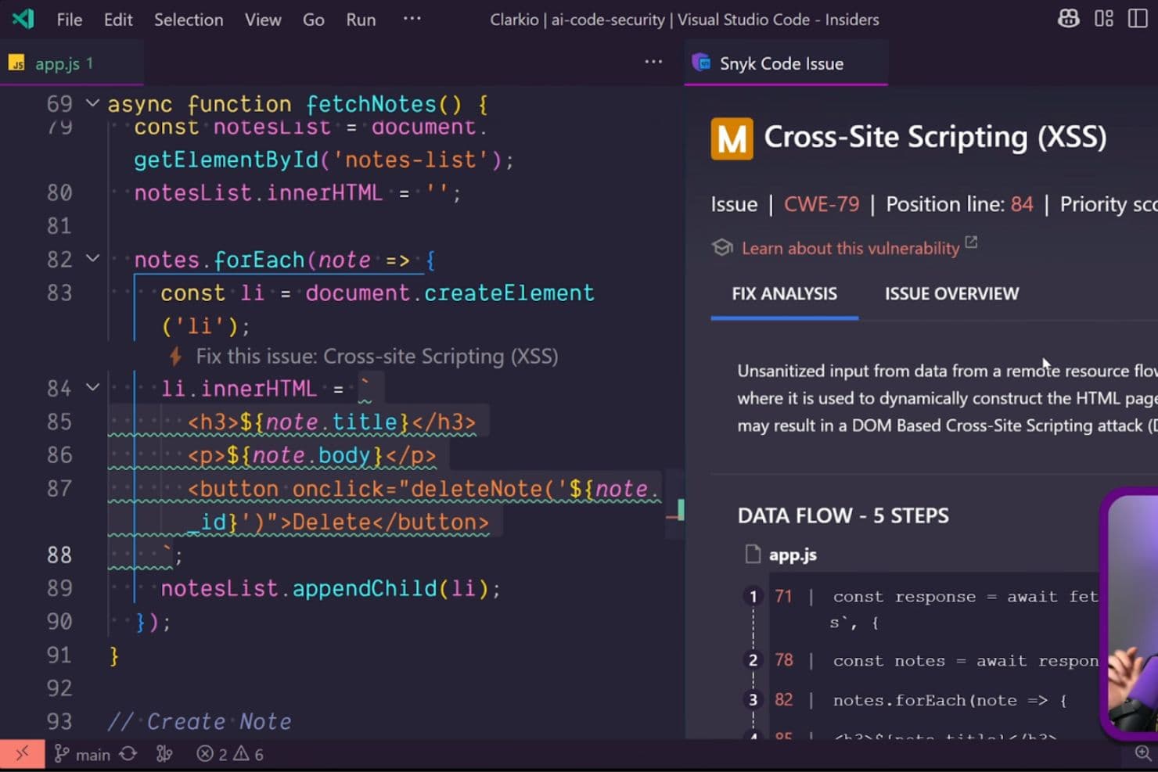This screenshot has width=1158, height=772.
Task: Click the orange M severity badge
Action: pyautogui.click(x=732, y=138)
